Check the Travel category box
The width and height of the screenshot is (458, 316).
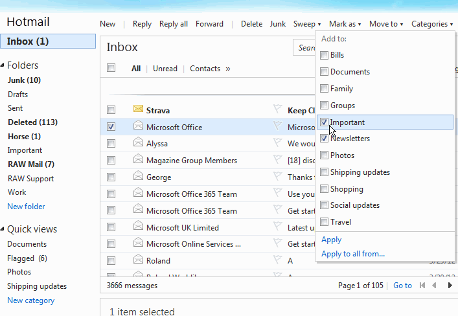click(x=324, y=222)
